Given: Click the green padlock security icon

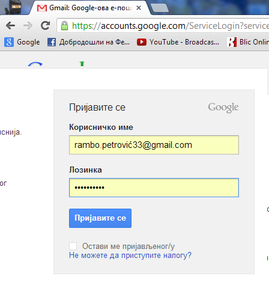Looking at the screenshot, I should pos(64,26).
